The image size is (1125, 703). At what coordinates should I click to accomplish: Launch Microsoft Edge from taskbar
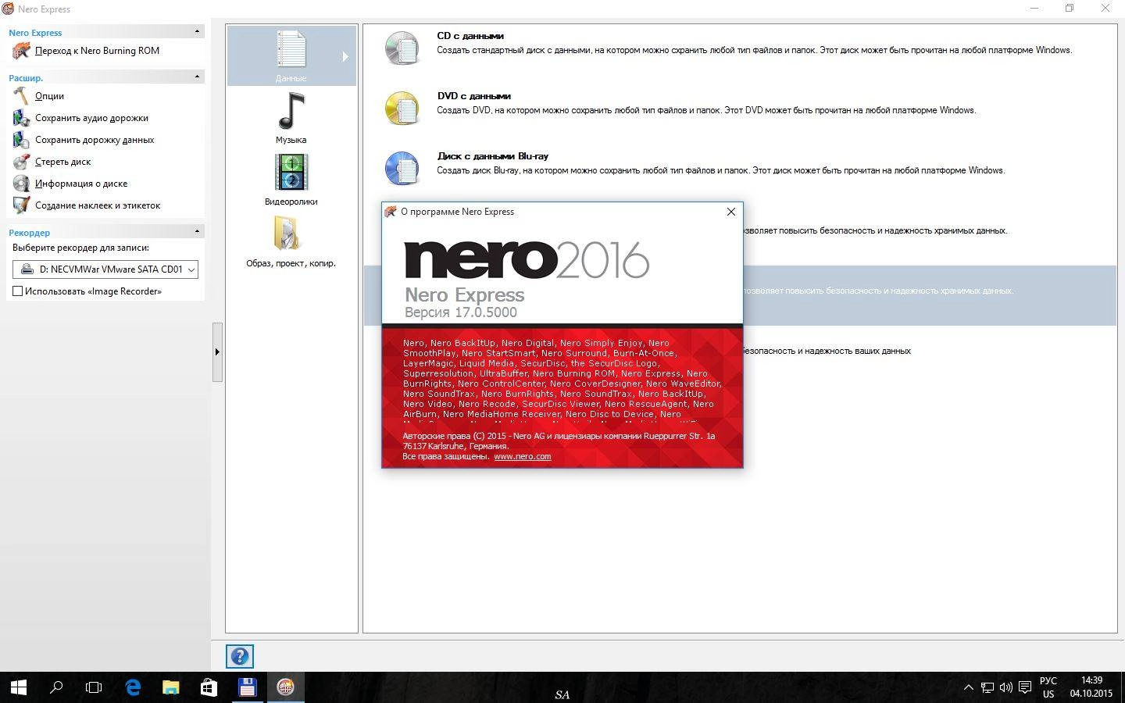point(133,687)
